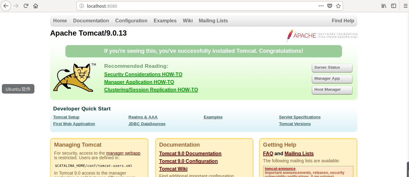
Task: Open Tomcat 9.0 Documentation link
Action: 190,154
